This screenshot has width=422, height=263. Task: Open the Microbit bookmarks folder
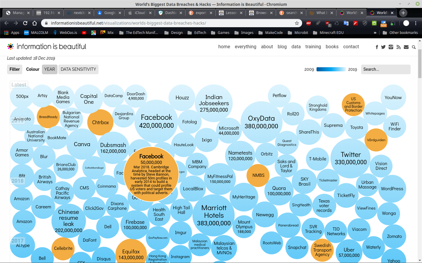pos(298,33)
